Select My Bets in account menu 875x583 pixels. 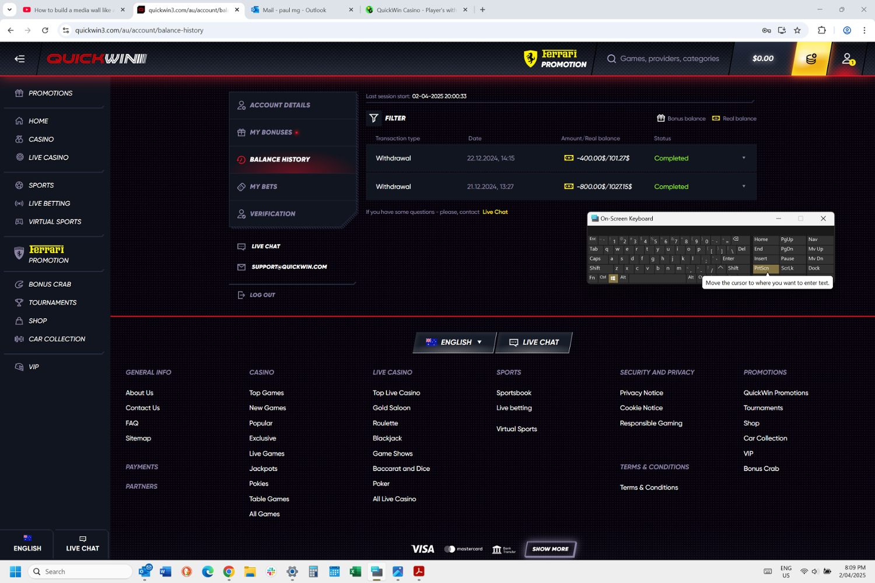(x=263, y=187)
